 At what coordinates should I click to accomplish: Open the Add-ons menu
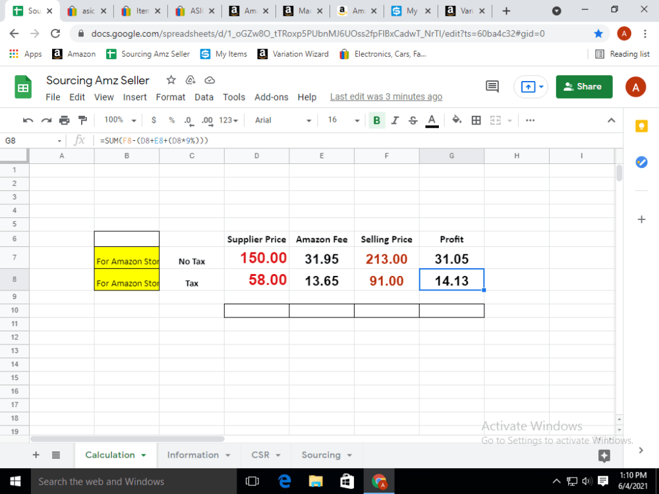272,97
